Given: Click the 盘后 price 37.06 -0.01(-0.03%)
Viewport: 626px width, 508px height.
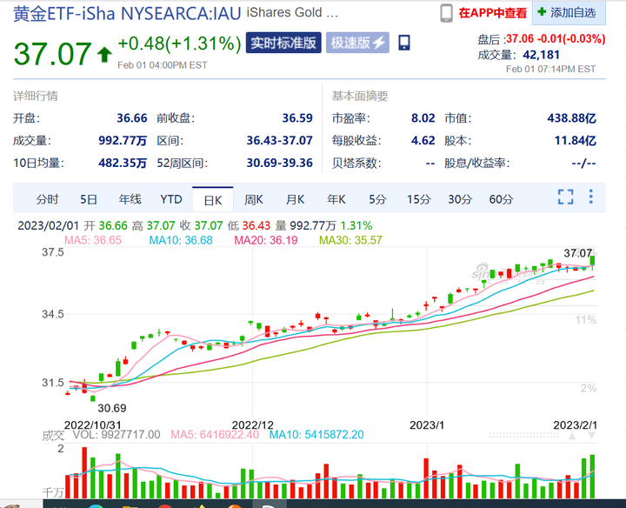Looking at the screenshot, I should coord(556,39).
